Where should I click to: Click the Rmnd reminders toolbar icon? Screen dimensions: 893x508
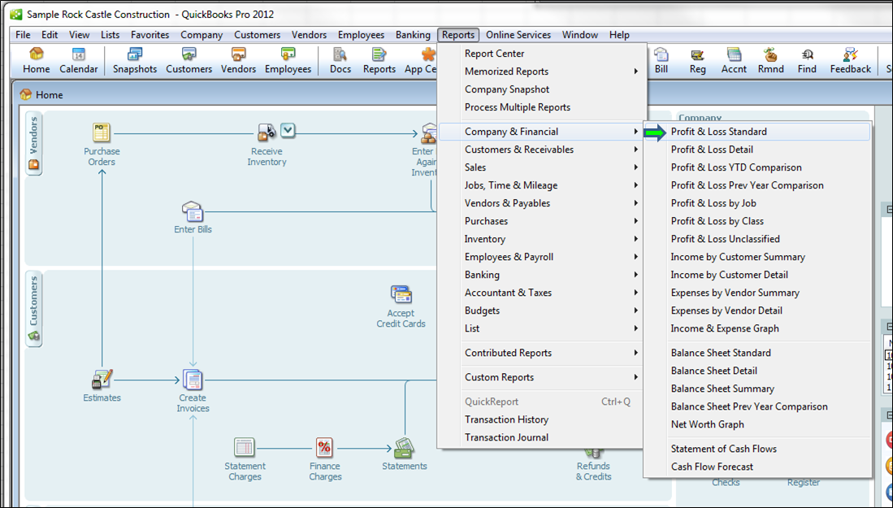(769, 59)
